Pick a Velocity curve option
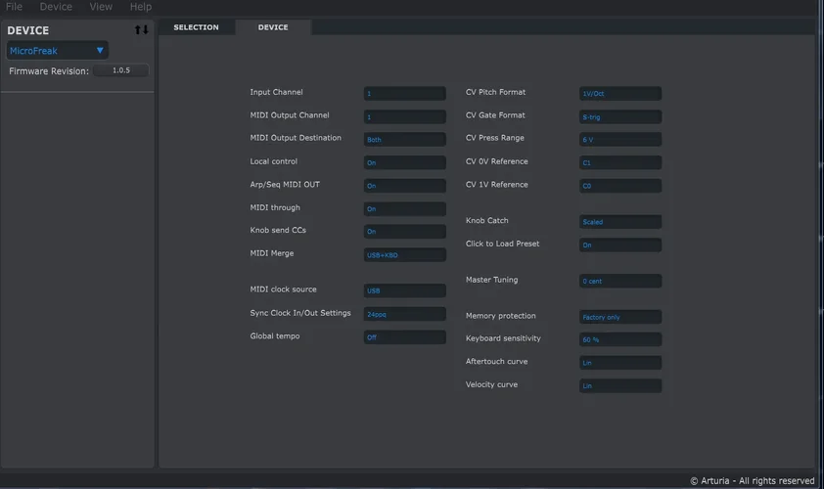Image resolution: width=824 pixels, height=489 pixels. [619, 385]
